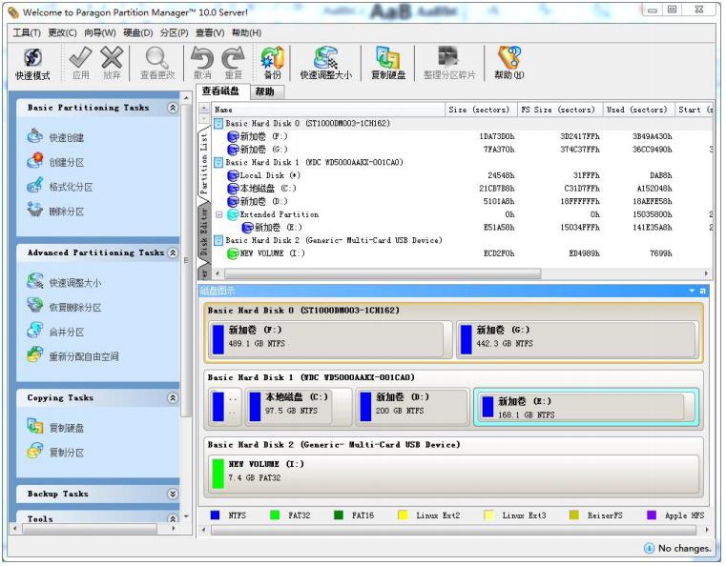This screenshot has height=566, width=726.
Task: Click the 应用 apply checkmark icon
Action: (x=80, y=64)
